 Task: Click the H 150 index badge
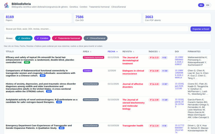165,71
